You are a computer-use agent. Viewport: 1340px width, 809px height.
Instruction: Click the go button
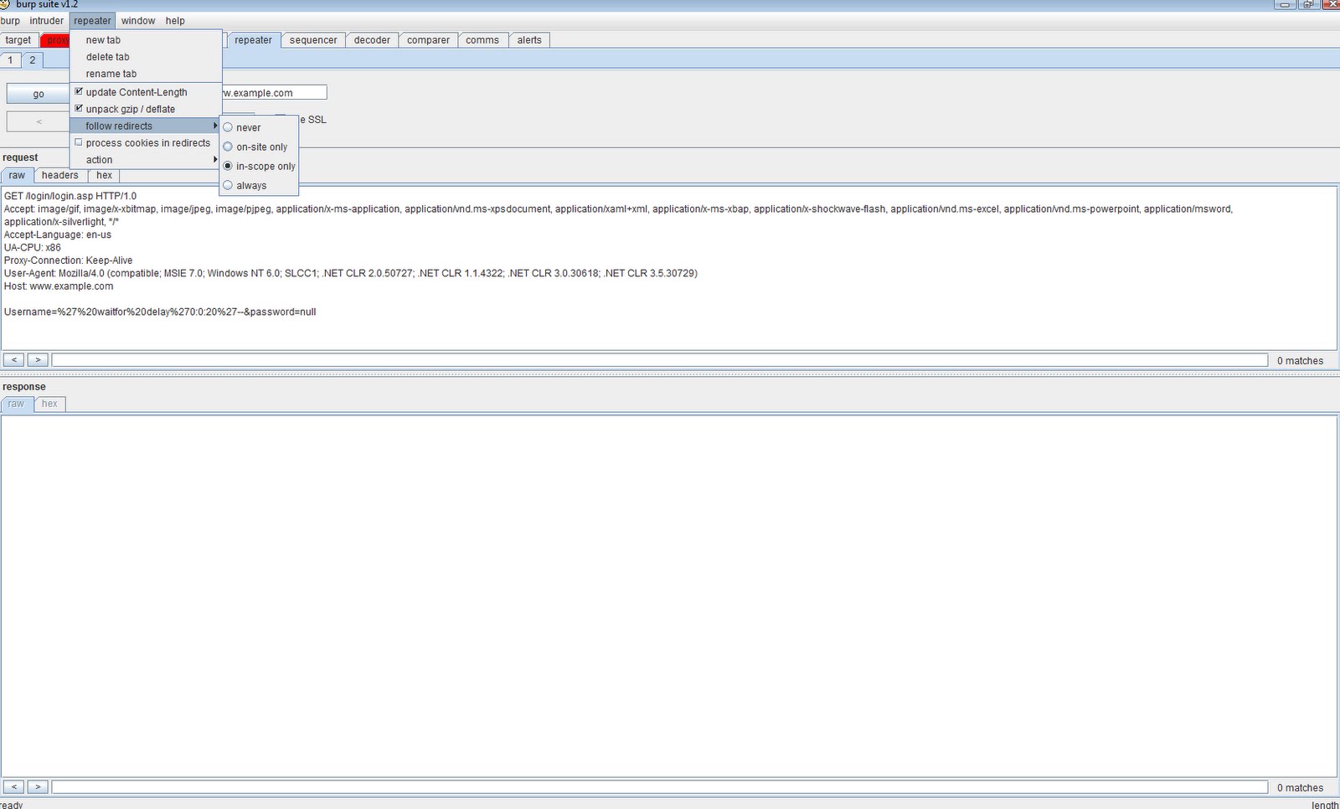(39, 94)
